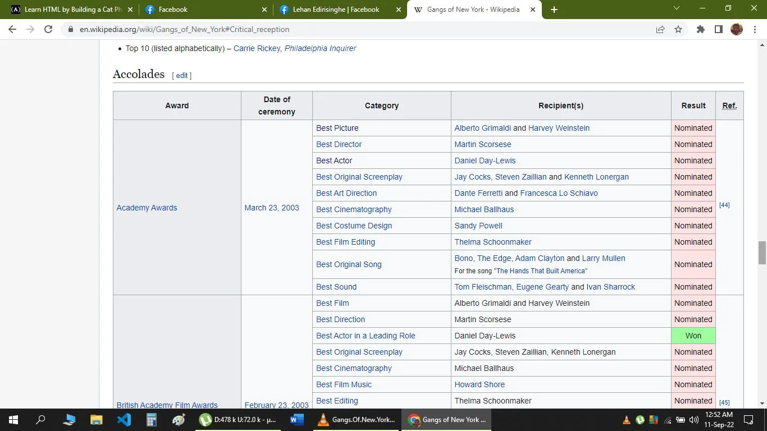This screenshot has height=431, width=767.
Task: Expand the tab search chevron
Action: tap(677, 8)
